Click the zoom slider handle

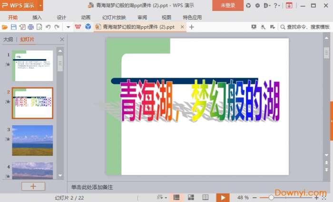coord(271,197)
